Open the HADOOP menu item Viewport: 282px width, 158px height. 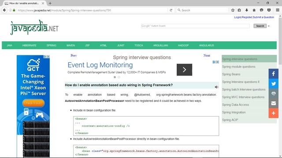pyautogui.click(x=183, y=45)
